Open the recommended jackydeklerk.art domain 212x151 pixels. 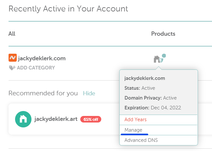pos(56,119)
